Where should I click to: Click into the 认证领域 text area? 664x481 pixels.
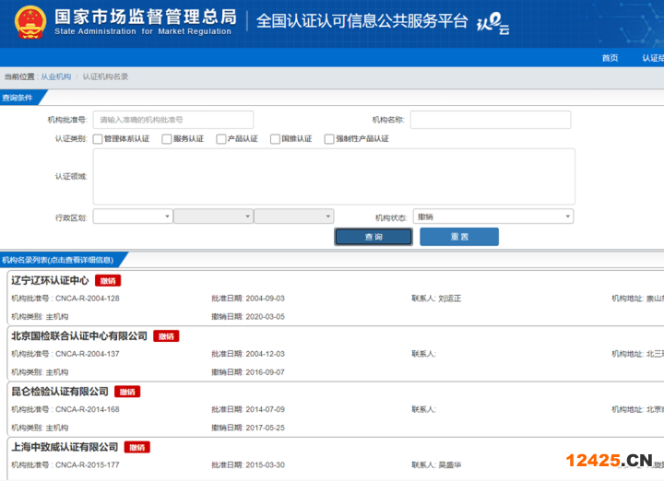[334, 176]
